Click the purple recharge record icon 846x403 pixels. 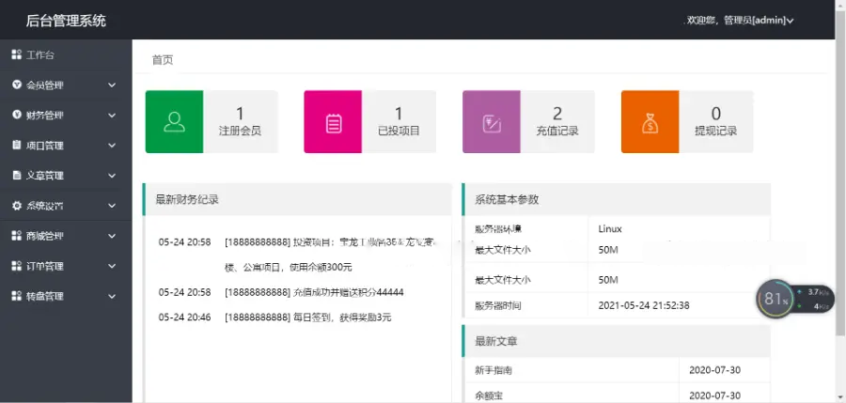point(492,124)
